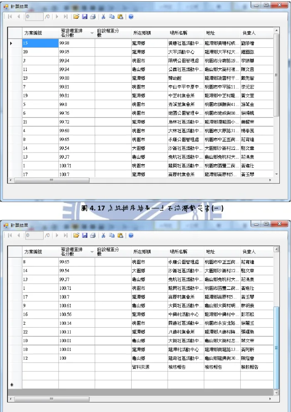This screenshot has width=291, height=412.
Task: Select score cell 100.14 in lower grid
Action: coord(77,323)
